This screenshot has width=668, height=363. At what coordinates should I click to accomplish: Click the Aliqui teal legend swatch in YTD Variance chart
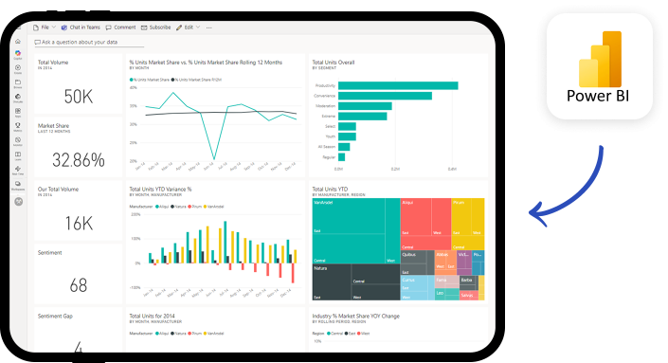point(156,207)
